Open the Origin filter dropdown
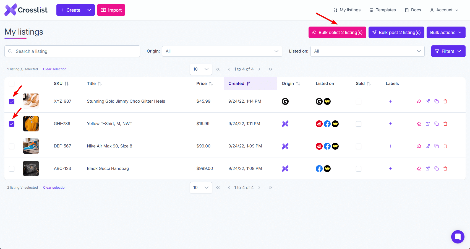Image resolution: width=470 pixels, height=249 pixels. pos(222,51)
